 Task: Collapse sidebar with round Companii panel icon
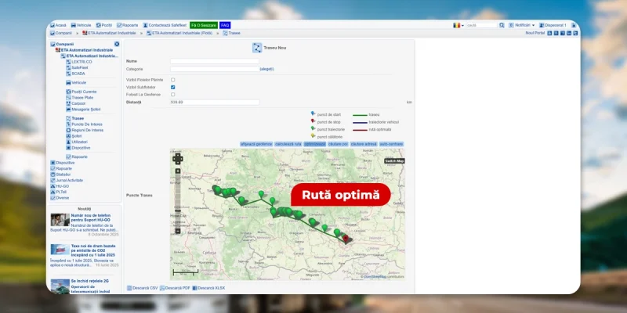point(117,44)
